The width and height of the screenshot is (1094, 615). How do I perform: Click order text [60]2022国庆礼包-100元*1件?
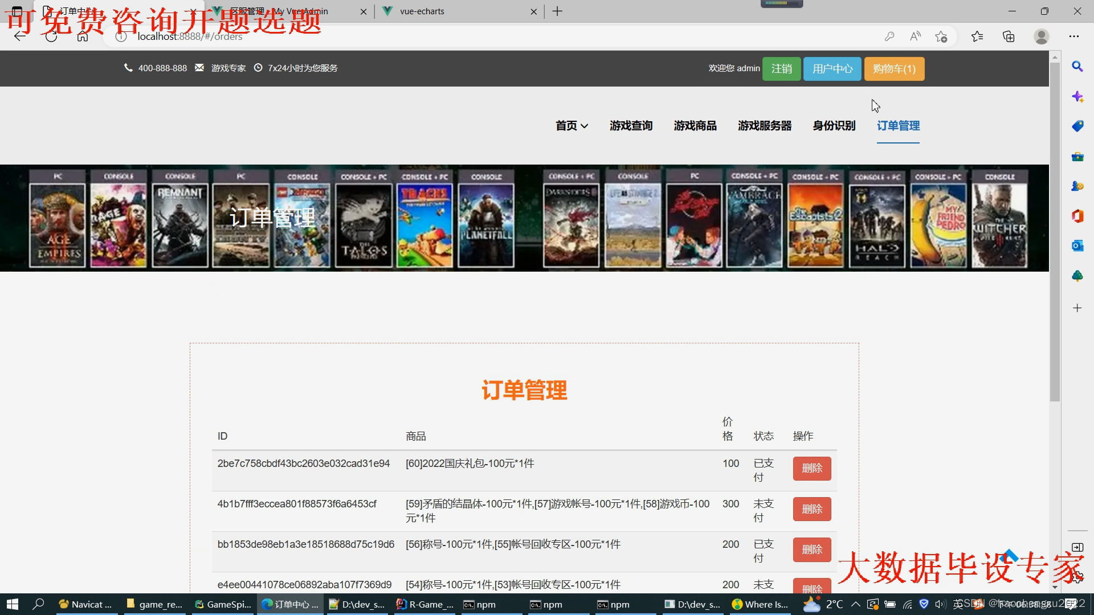pos(470,464)
